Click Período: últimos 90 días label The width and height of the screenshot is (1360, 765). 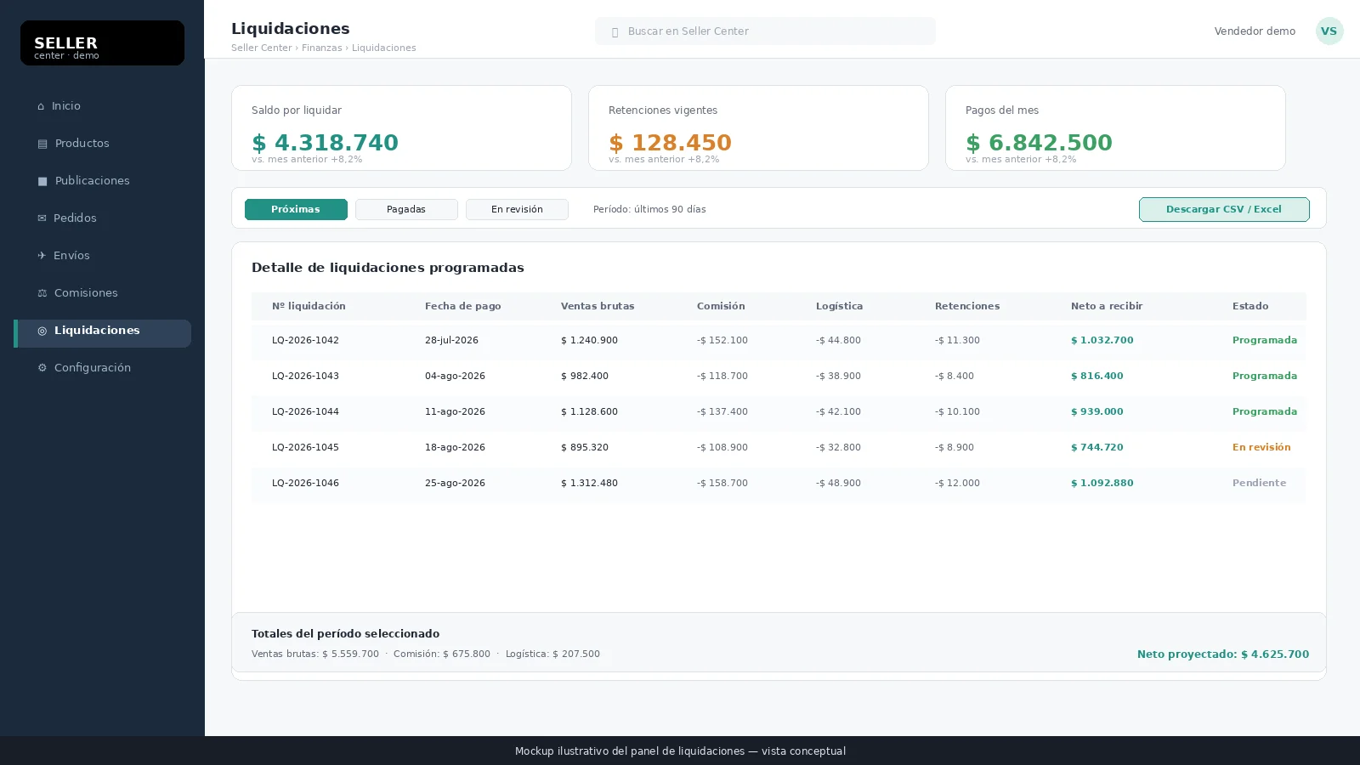[649, 209]
